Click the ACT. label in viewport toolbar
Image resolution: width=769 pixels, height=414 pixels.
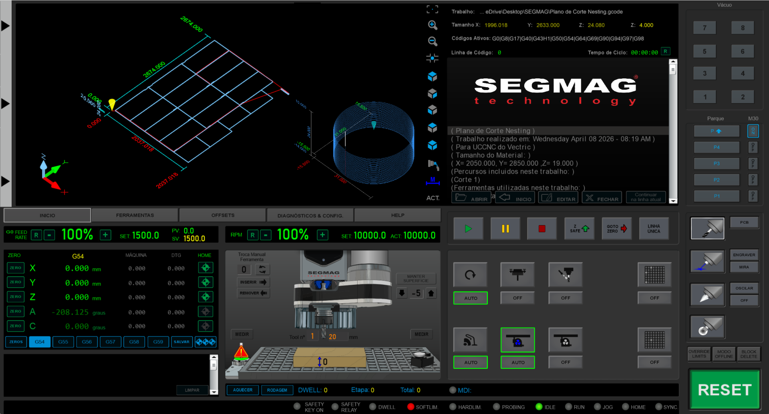(x=433, y=198)
